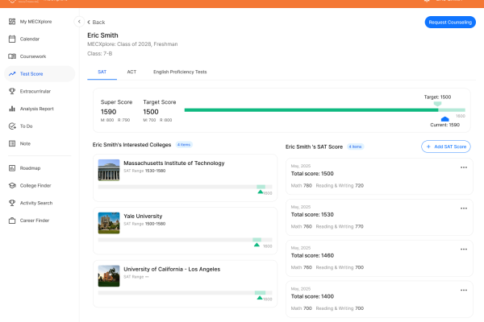This screenshot has height=322, width=484.
Task: Click the MIT building thumbnail
Action: point(109,170)
